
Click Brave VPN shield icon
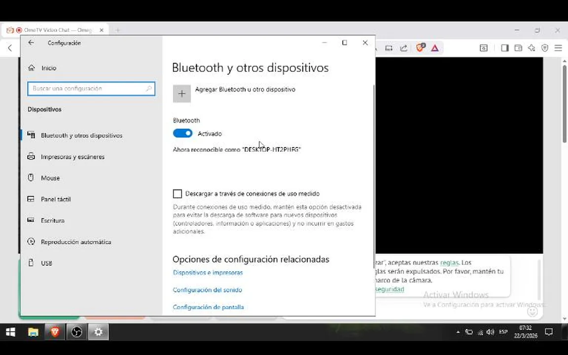[544, 48]
